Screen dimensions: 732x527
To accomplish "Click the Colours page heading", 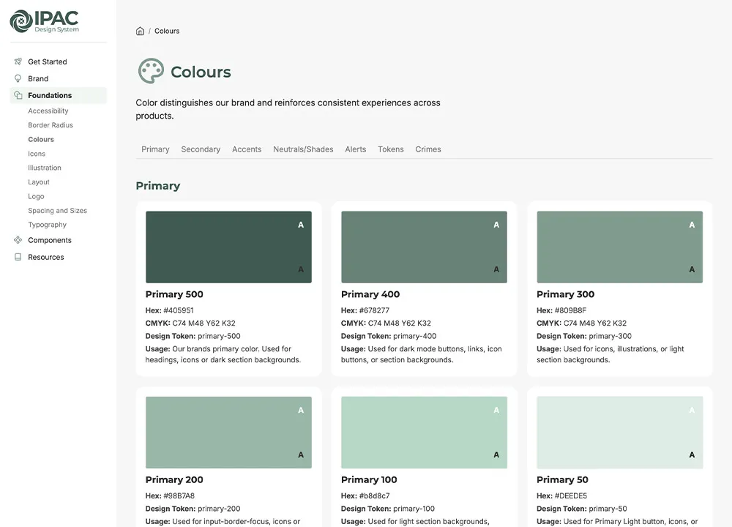I will 201,72.
